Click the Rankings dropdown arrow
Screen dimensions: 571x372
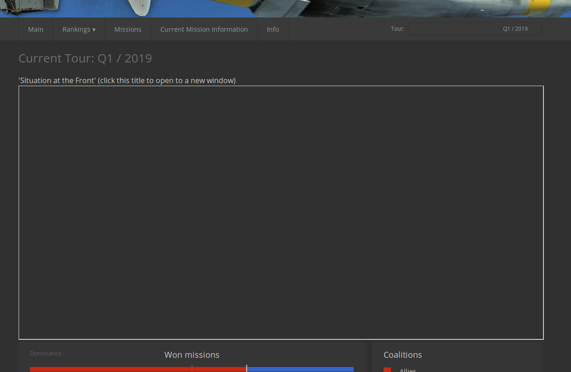point(94,30)
